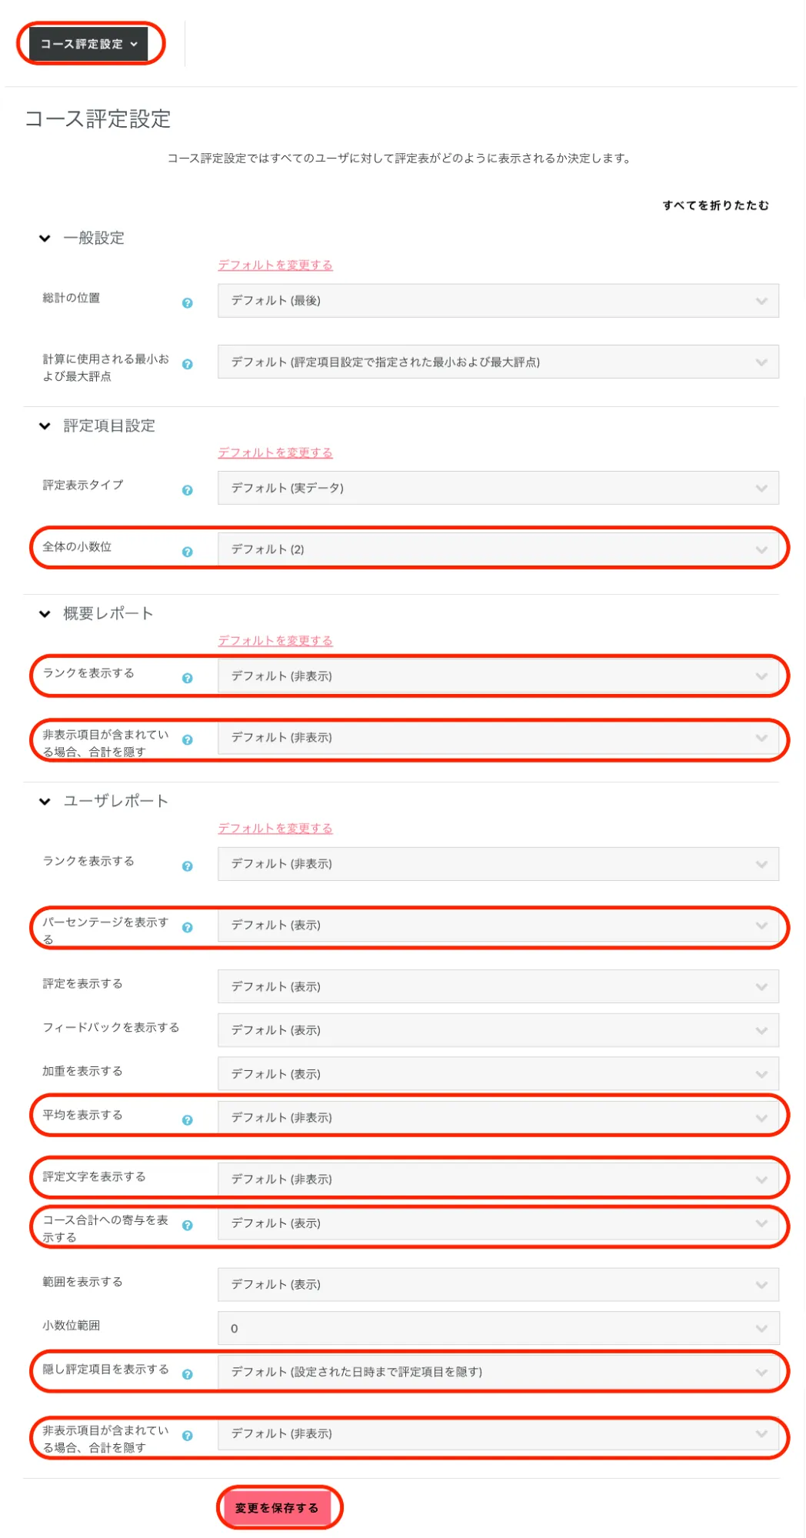Open the 総計の位置 dropdown

498,301
